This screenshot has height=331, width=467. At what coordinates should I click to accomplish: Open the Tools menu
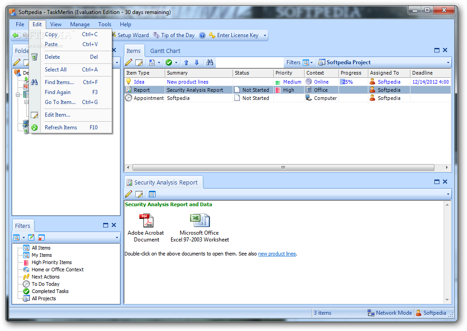105,24
